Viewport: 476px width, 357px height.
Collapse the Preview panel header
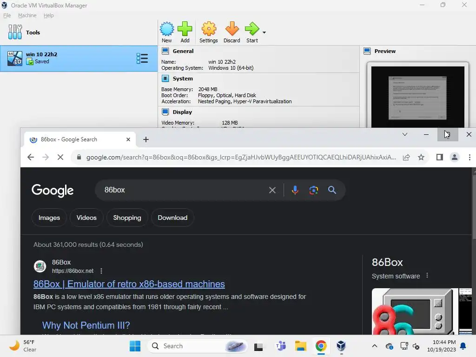click(385, 51)
